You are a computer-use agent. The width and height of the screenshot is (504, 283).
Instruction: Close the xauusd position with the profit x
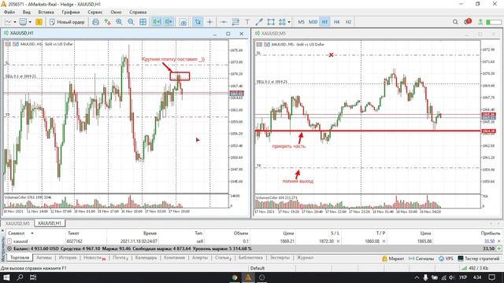coord(498,241)
